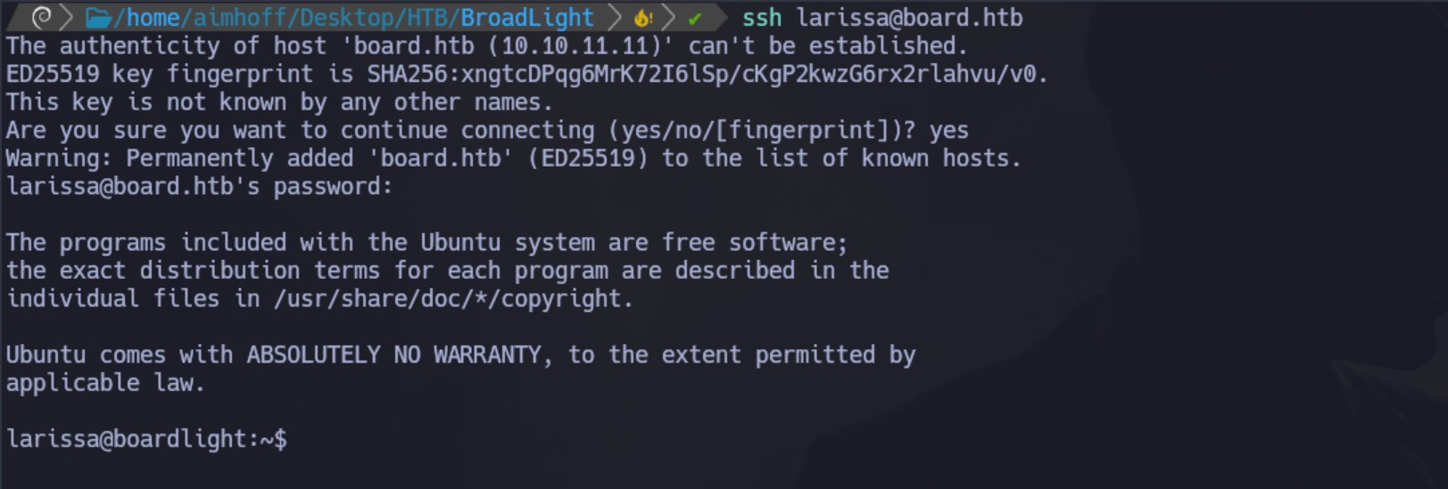Viewport: 1448px width, 489px height.
Task: Click the ABSOLUTELY NO WARRANTY text
Action: coord(393,355)
